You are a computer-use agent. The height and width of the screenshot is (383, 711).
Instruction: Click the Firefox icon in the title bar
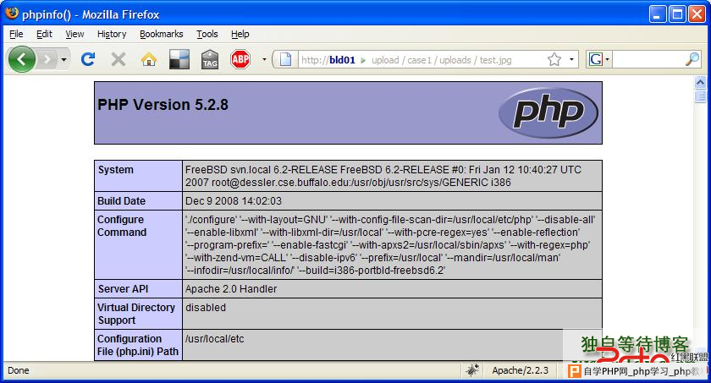coord(11,14)
